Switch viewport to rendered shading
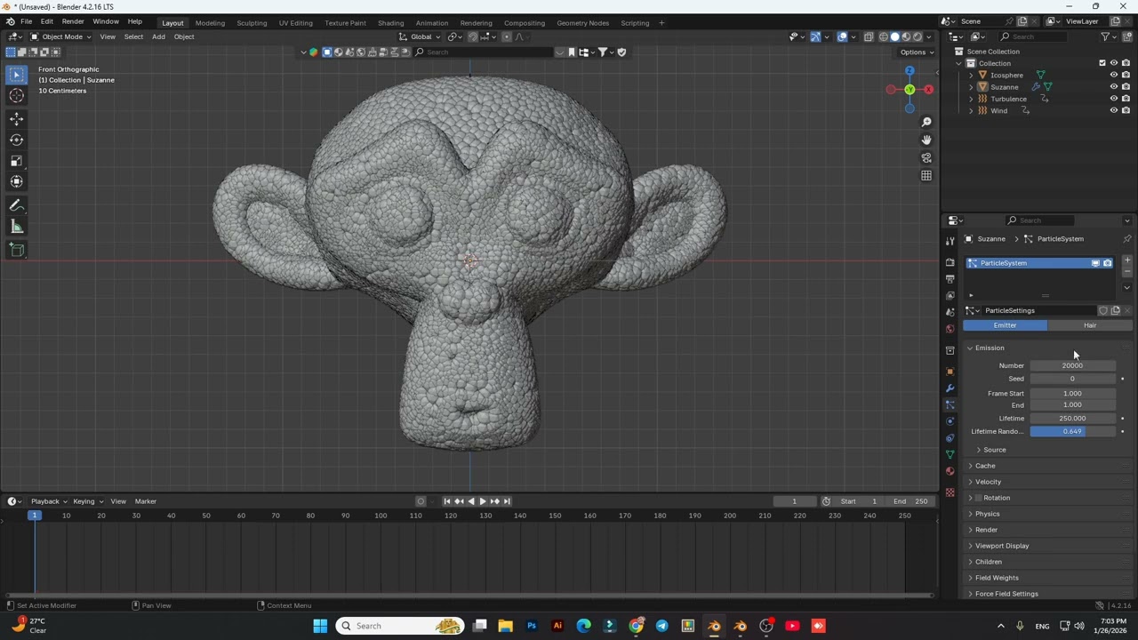The width and height of the screenshot is (1138, 640). [917, 36]
